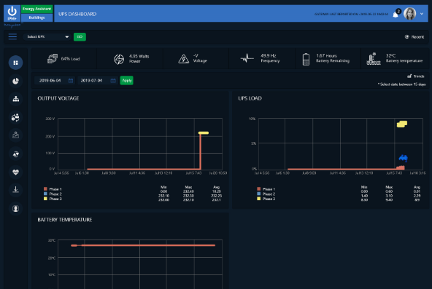Click the 4.95 Watts Power value

tap(139, 58)
